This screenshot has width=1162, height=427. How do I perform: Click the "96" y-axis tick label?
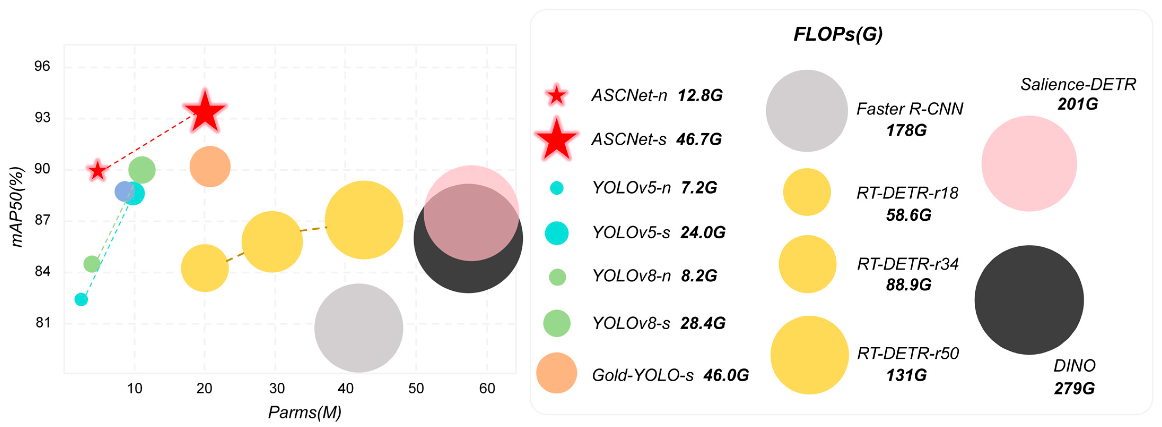(x=42, y=66)
